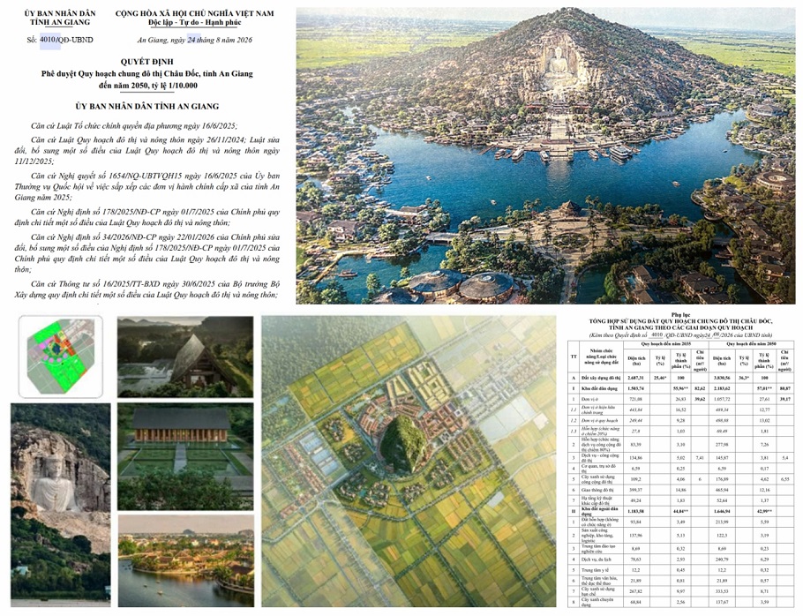Click row label 'Đất xây dựng đô thị'

600,378
